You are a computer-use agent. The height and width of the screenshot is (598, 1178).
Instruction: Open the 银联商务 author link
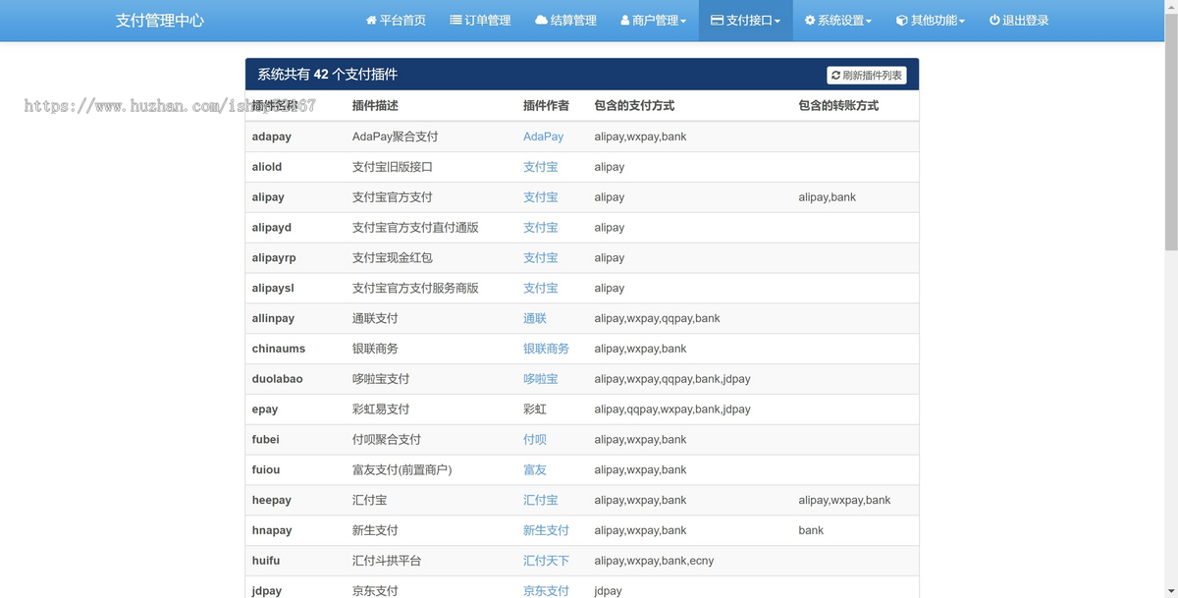546,349
